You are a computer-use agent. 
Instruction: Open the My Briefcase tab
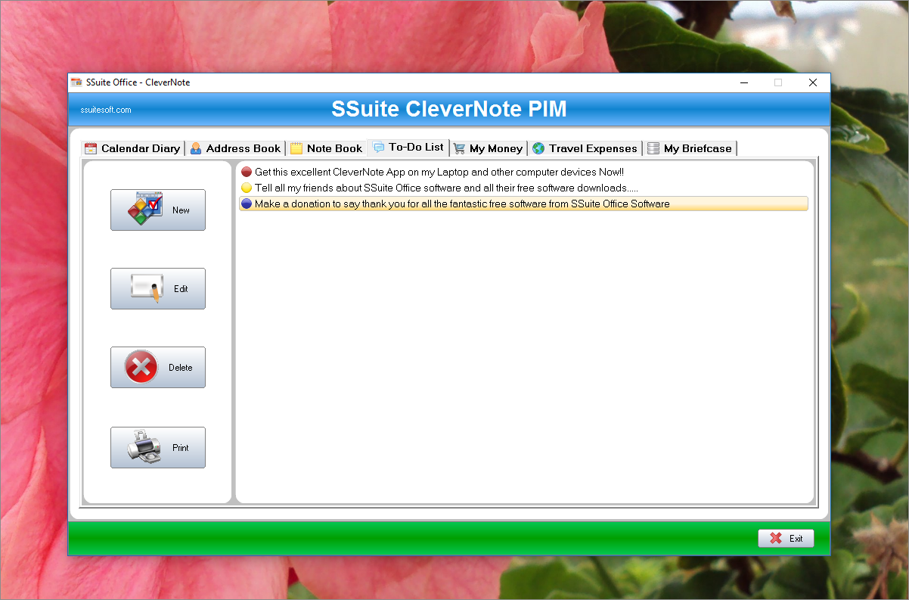point(690,148)
